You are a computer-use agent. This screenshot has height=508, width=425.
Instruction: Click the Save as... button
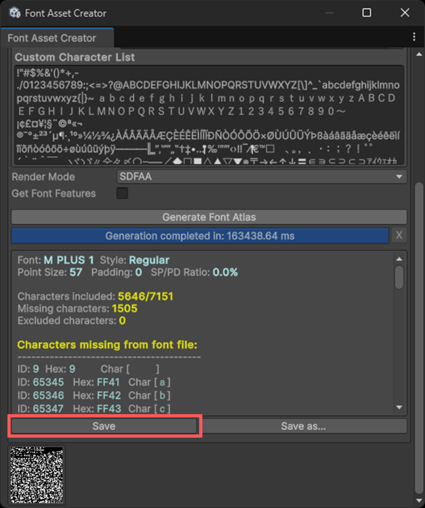(x=303, y=426)
